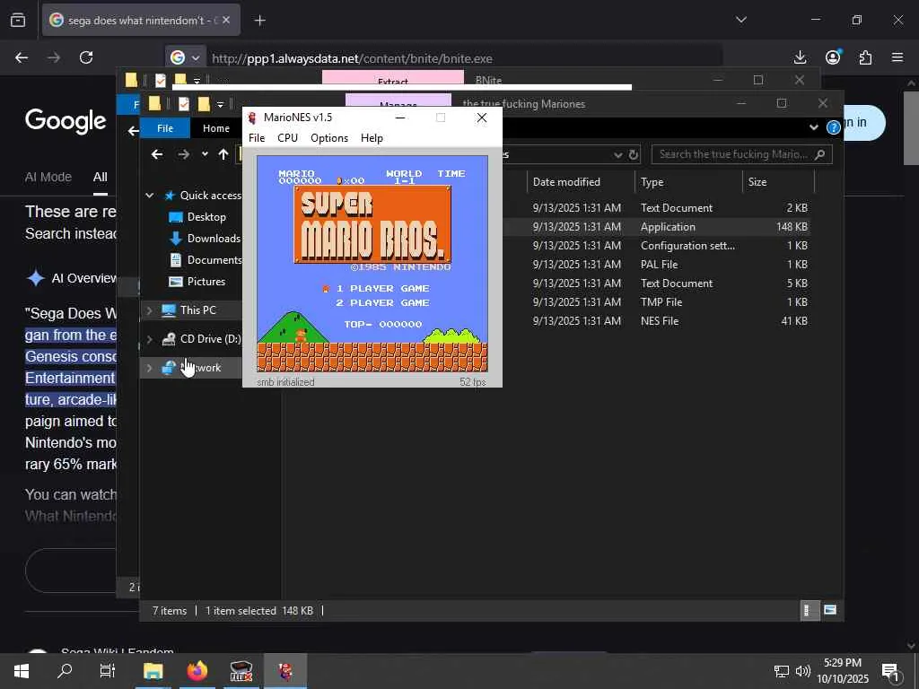This screenshot has width=919, height=689.
Task: Close the sega does what nintendon't tab
Action: point(226,20)
